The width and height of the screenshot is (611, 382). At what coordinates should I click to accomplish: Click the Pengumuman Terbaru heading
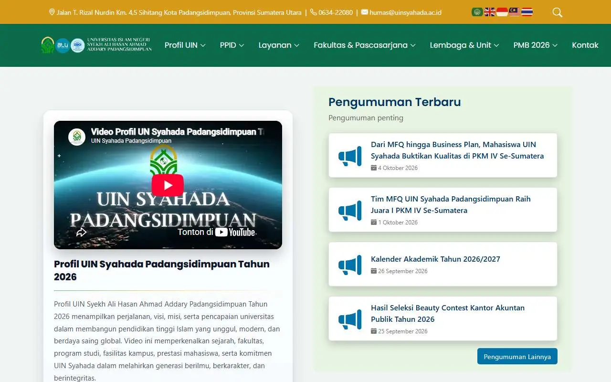395,102
